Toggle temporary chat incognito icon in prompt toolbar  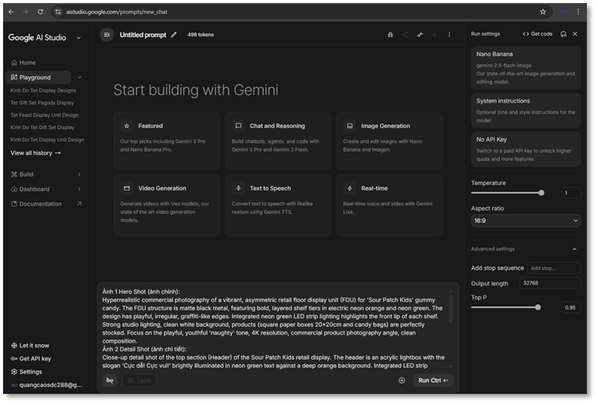(x=390, y=35)
